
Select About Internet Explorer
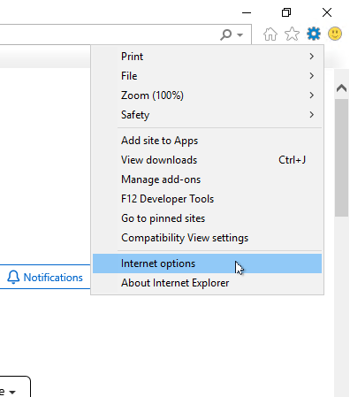point(207,283)
